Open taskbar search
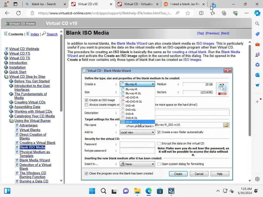Screen dimensions: 263x197 [x=103, y=191]
